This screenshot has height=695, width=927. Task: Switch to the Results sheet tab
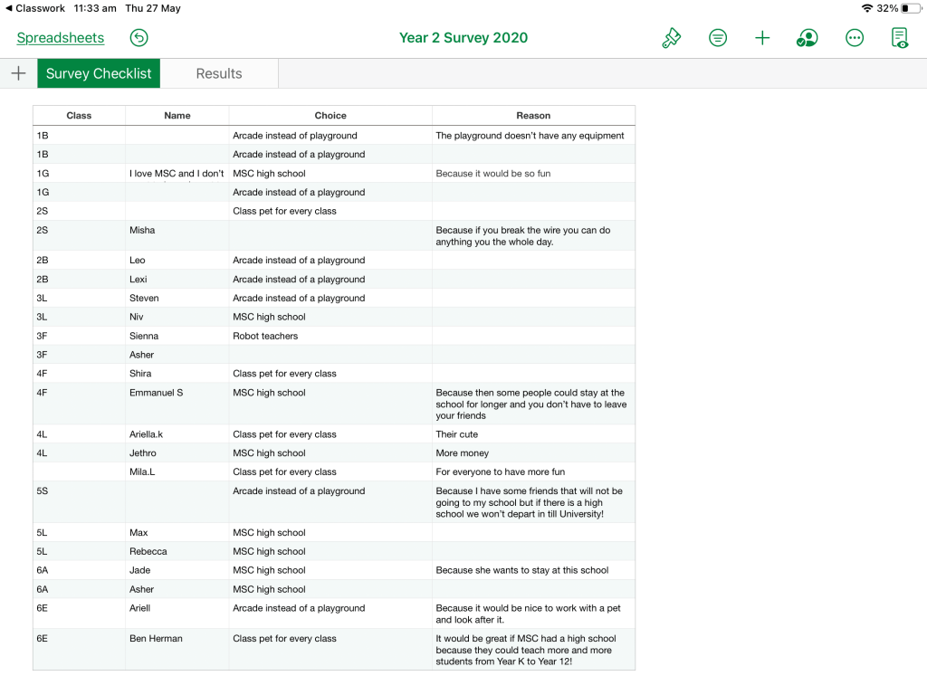[x=219, y=73]
